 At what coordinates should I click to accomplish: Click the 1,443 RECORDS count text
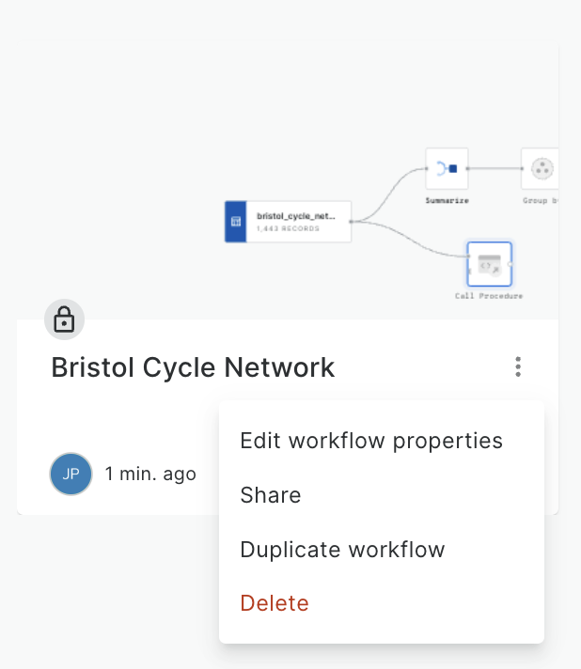coord(288,228)
